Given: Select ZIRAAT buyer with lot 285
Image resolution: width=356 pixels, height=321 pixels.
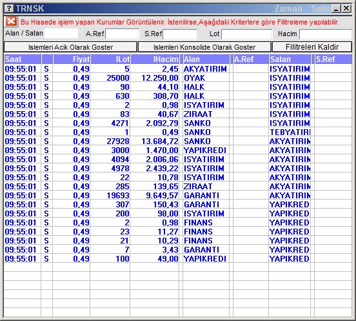Looking at the screenshot, I should (x=198, y=187).
